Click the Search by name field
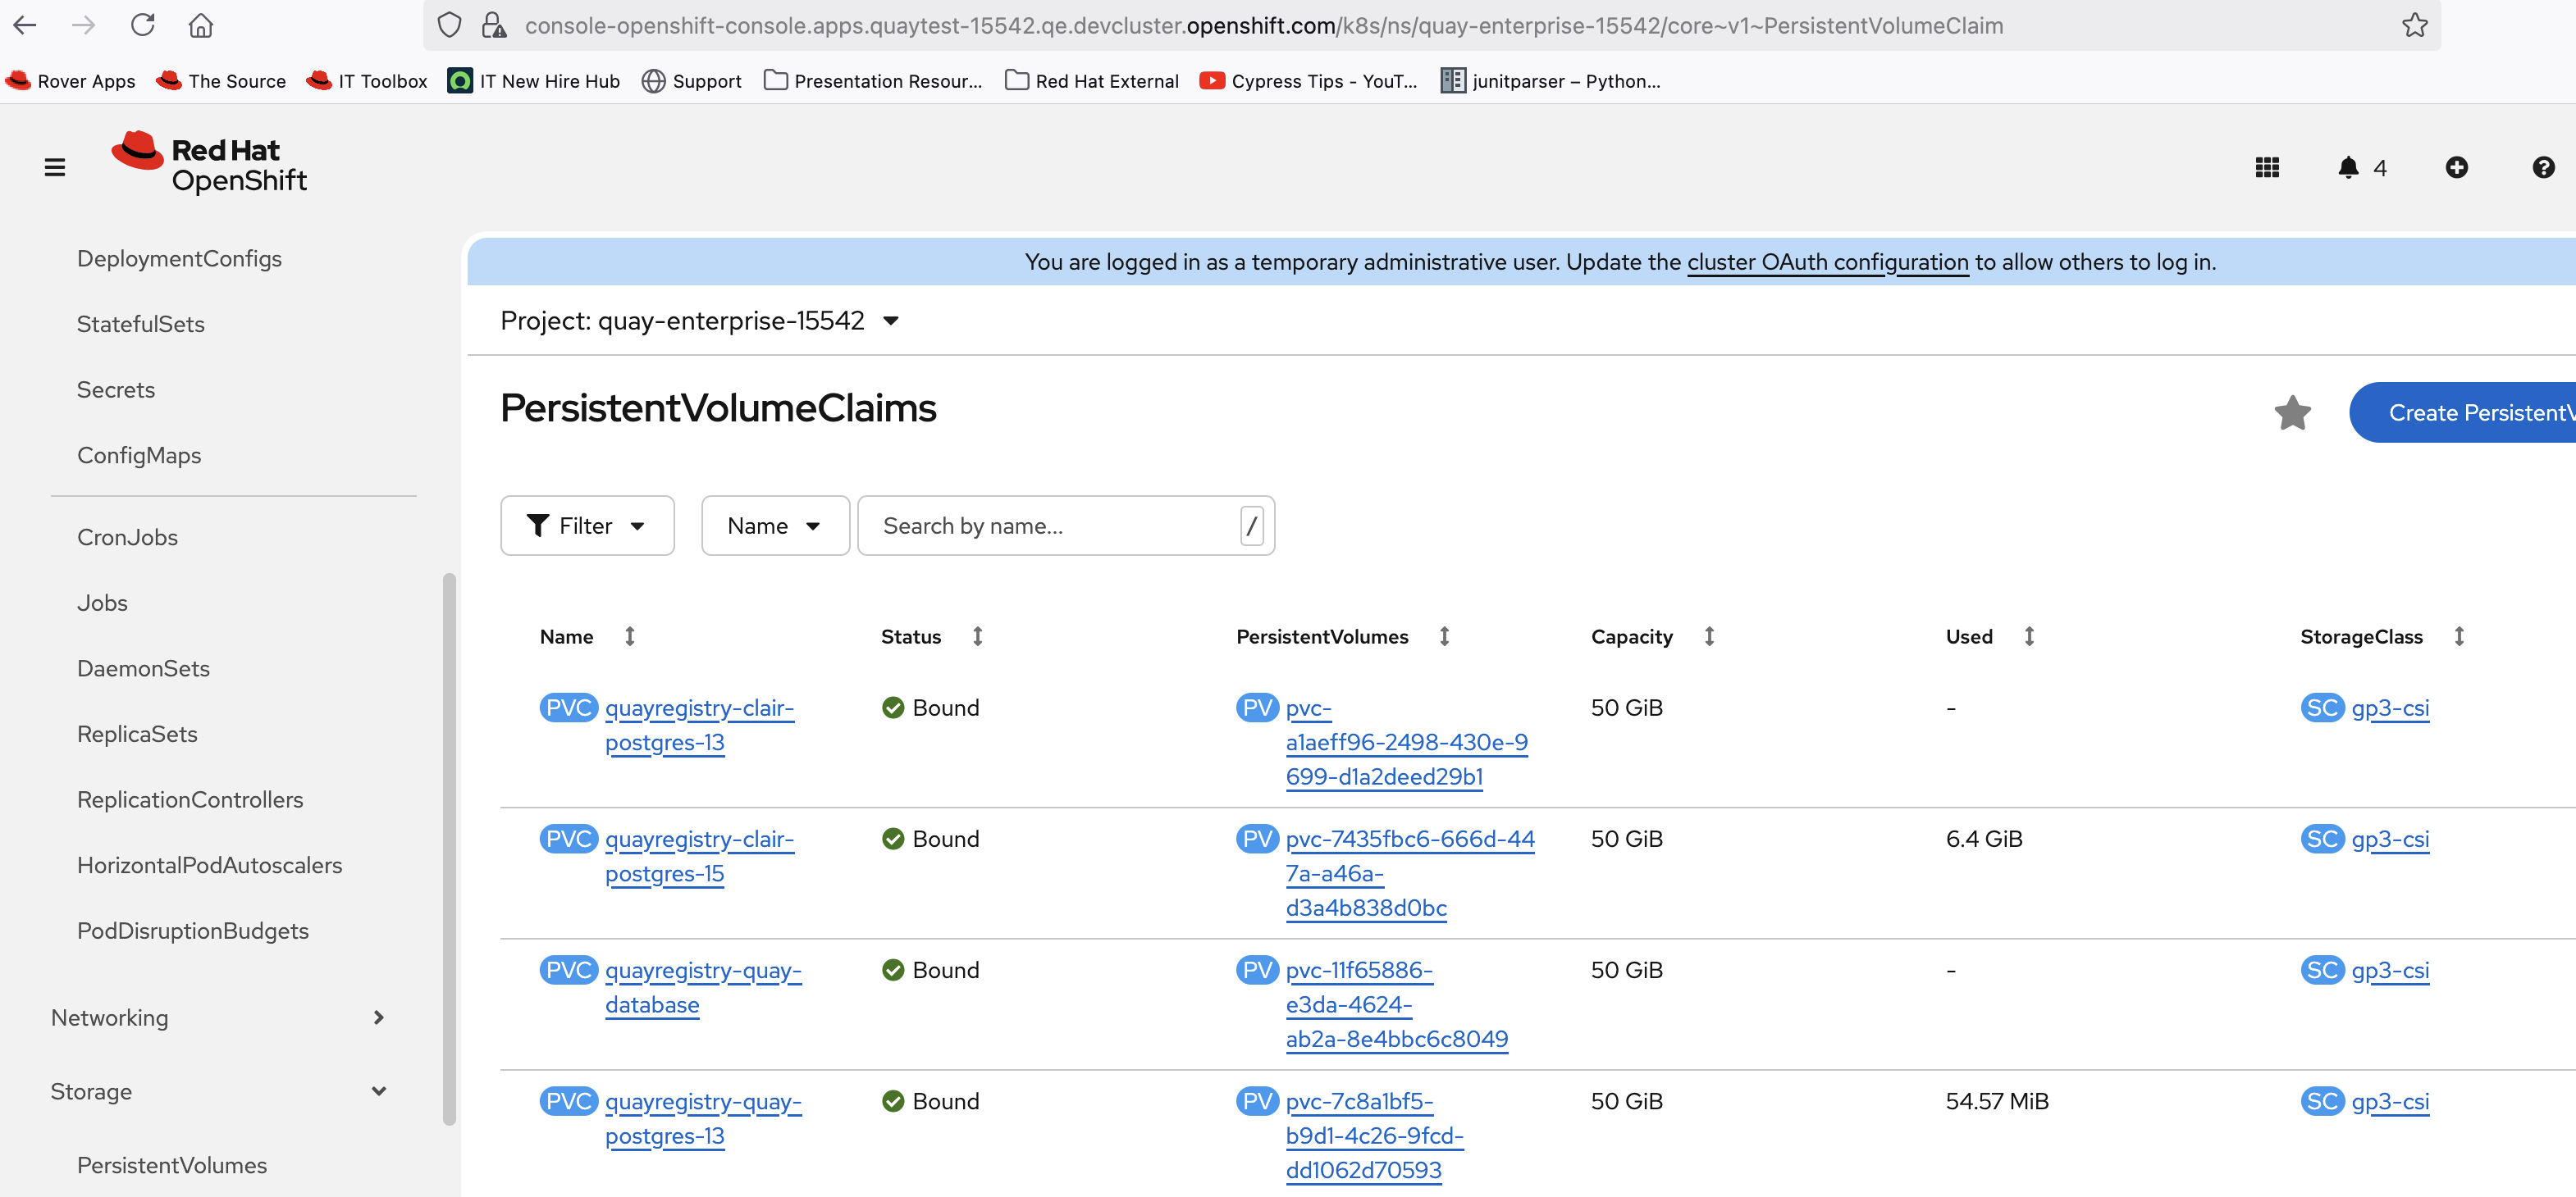The height and width of the screenshot is (1197, 2576). click(1050, 526)
